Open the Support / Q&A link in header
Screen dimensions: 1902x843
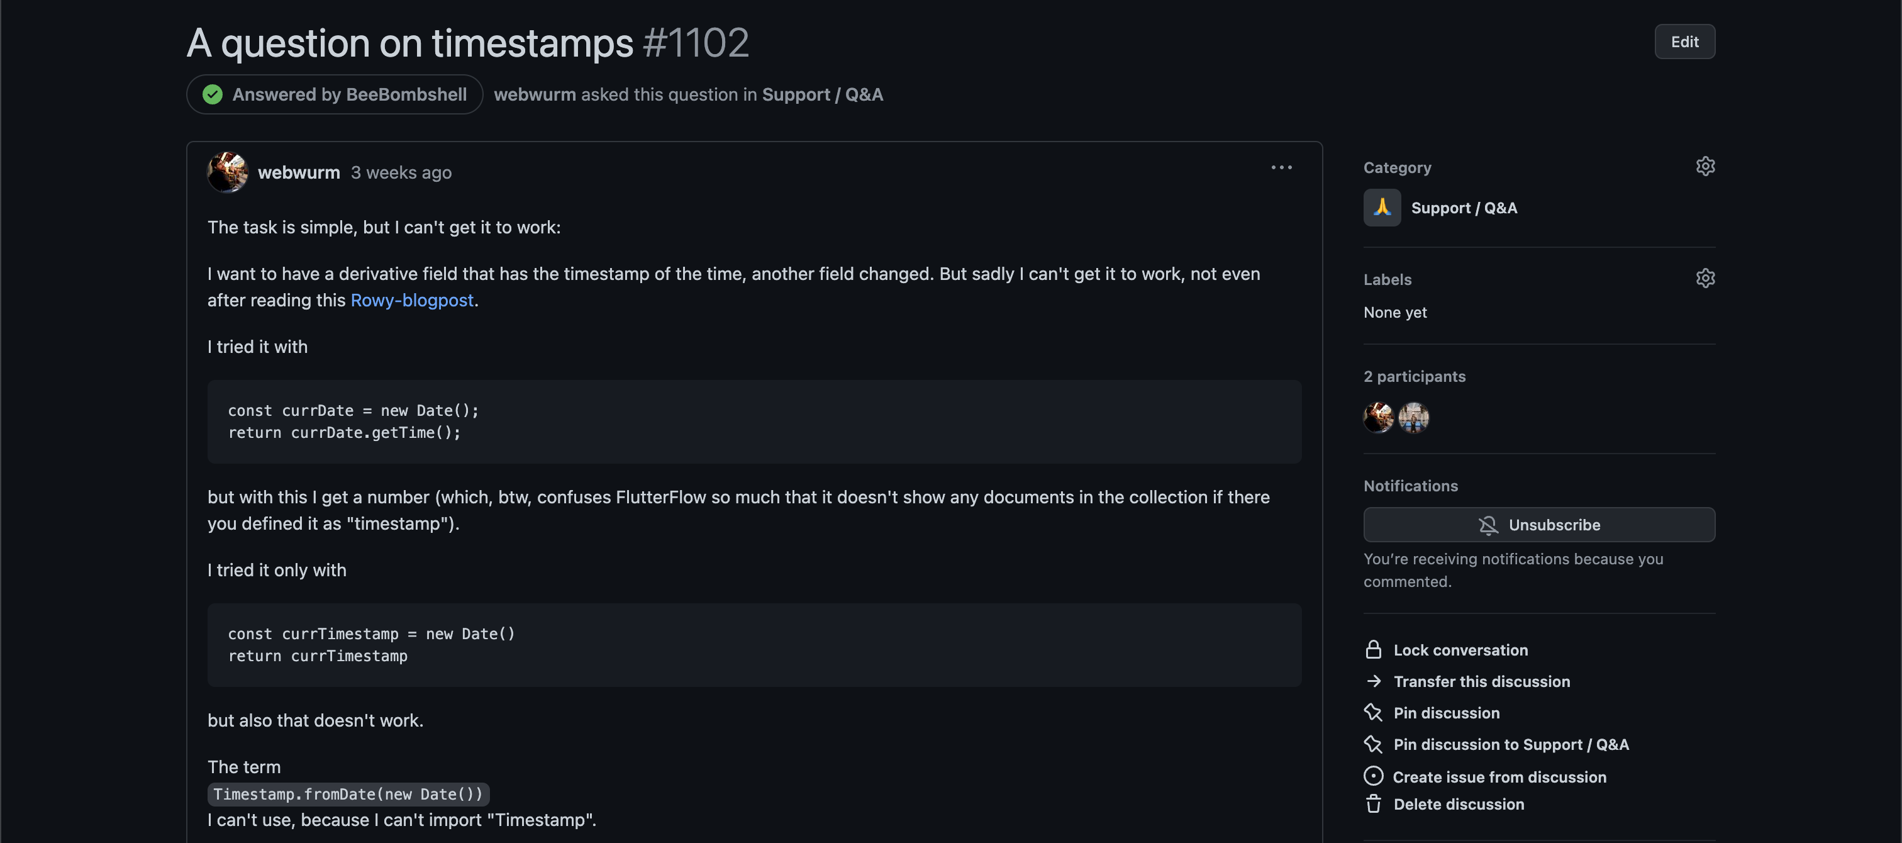tap(822, 94)
